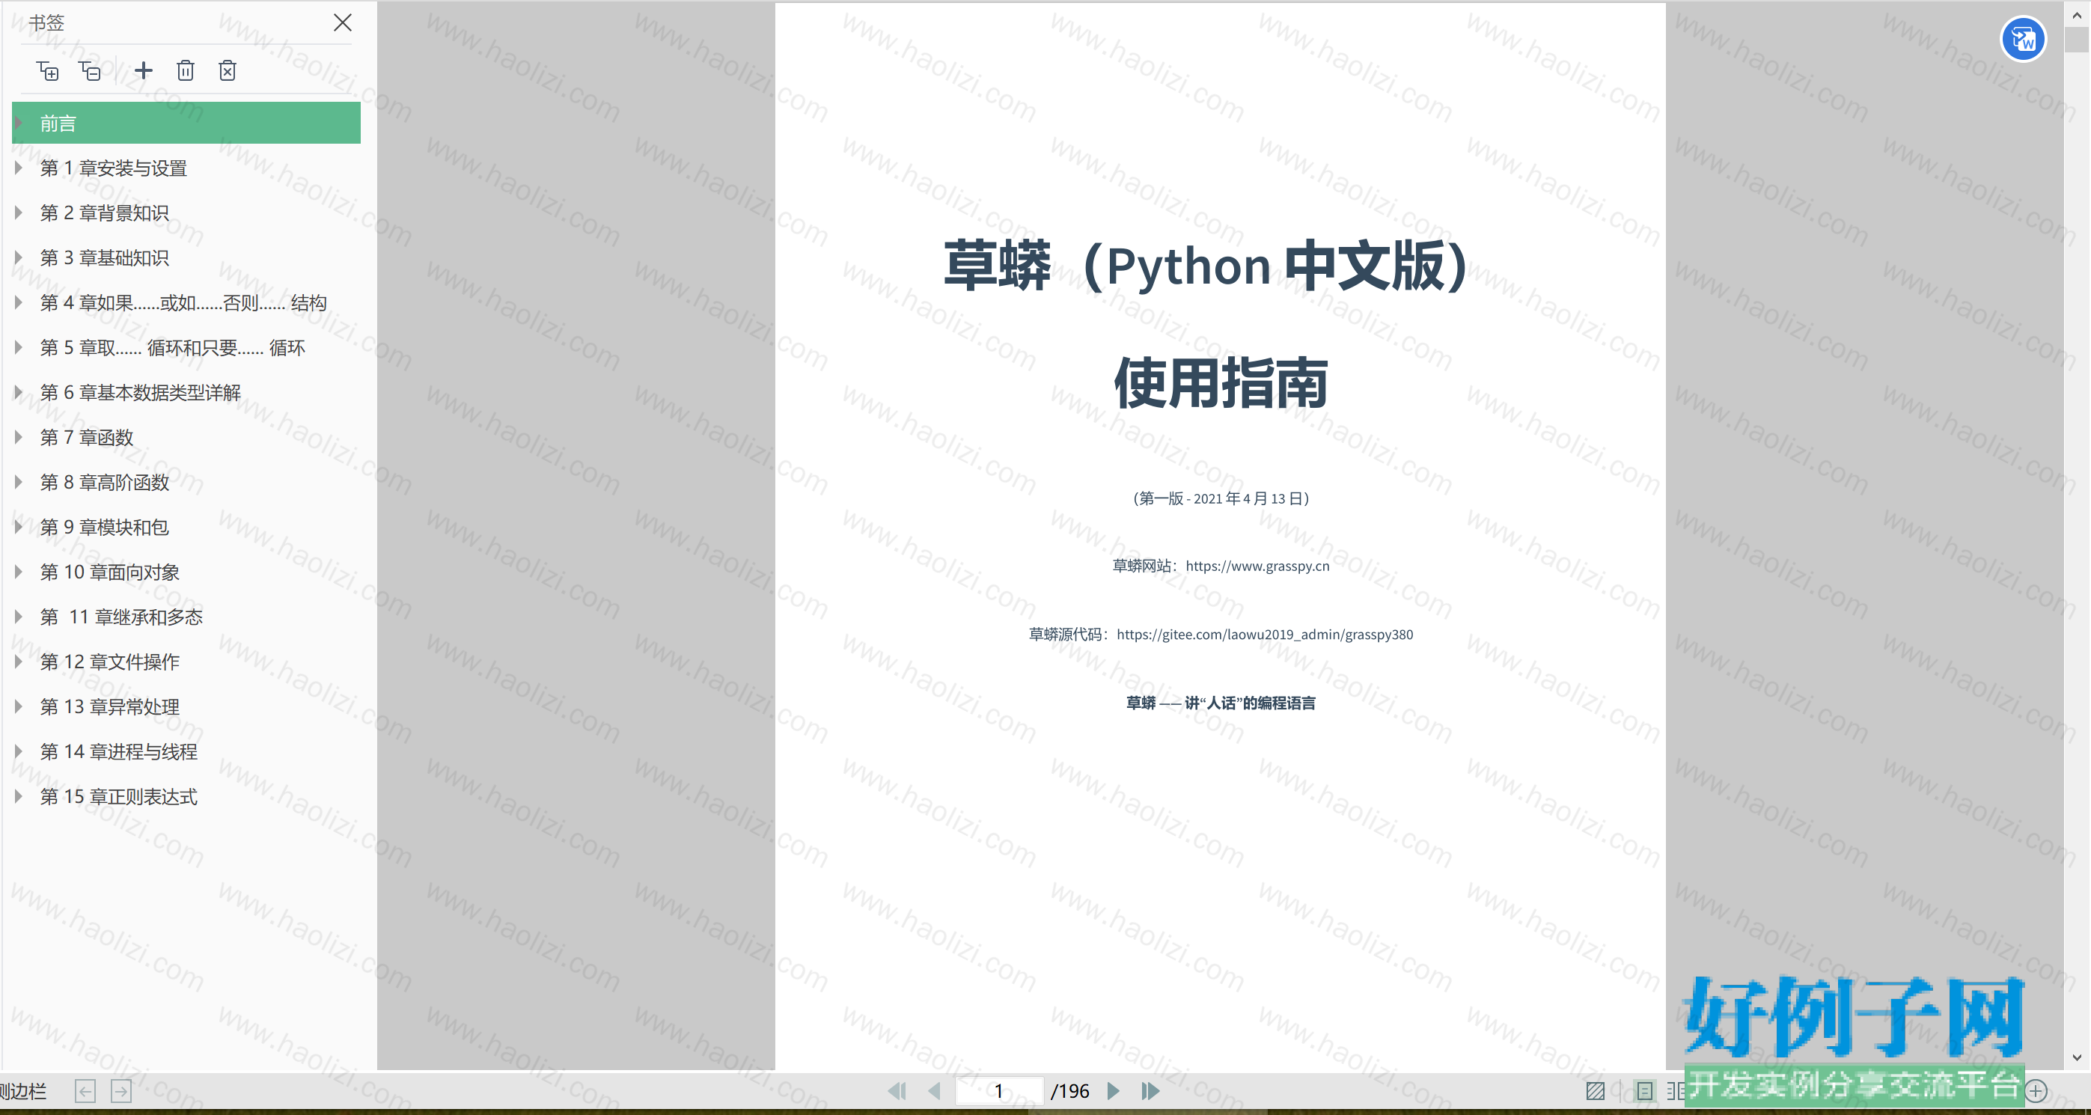
Task: Switch to two-page view
Action: click(1676, 1090)
